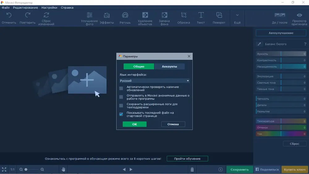Click the add image placeholder thumbnail

click(87, 80)
